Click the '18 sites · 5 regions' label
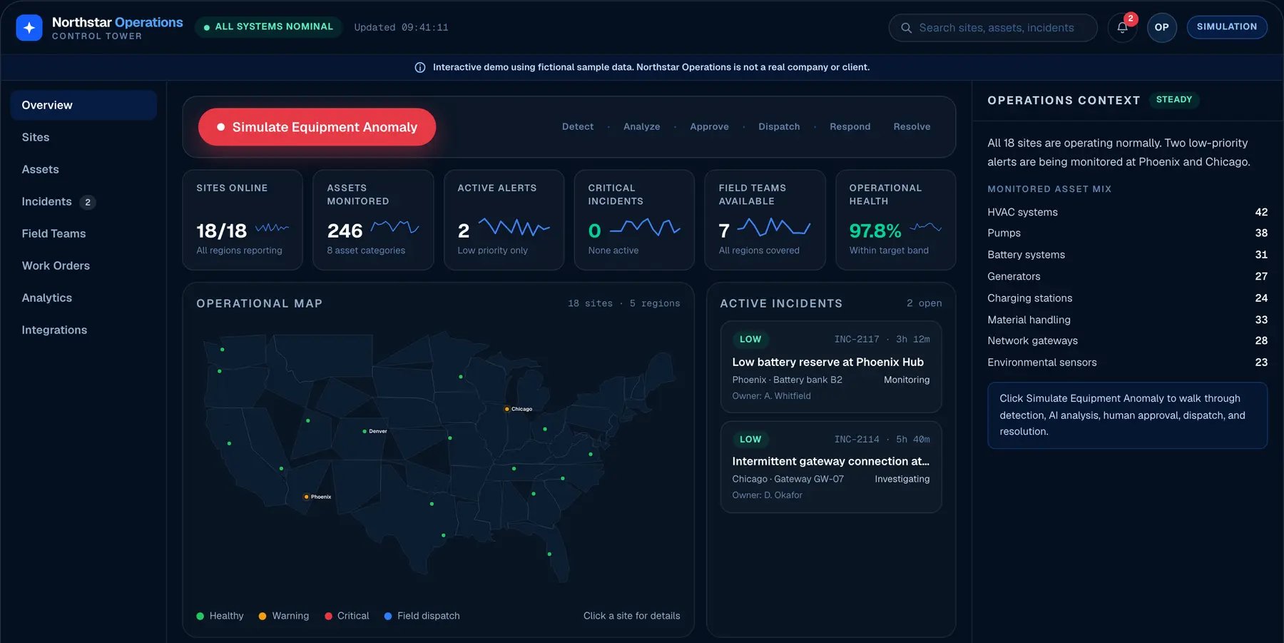Viewport: 1284px width, 643px height. click(x=624, y=303)
